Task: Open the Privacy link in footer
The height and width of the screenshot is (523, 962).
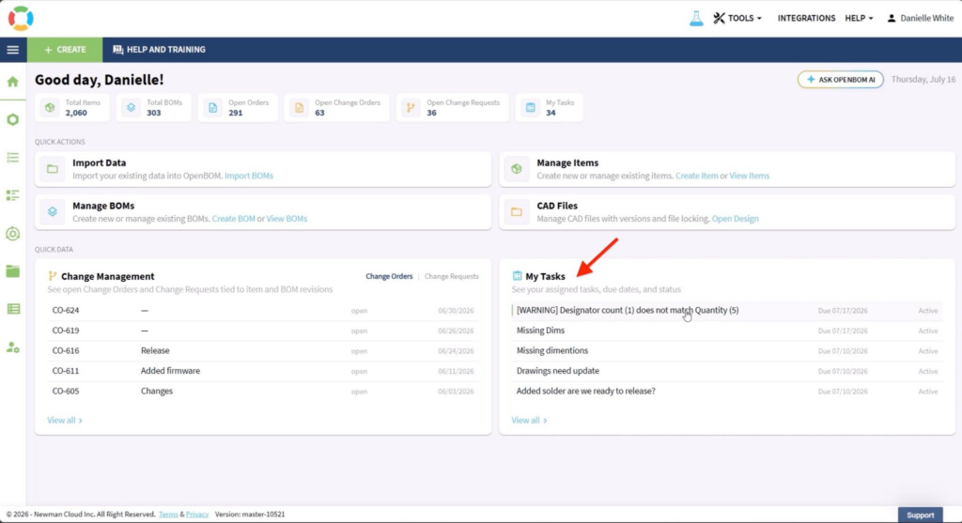Action: point(197,515)
